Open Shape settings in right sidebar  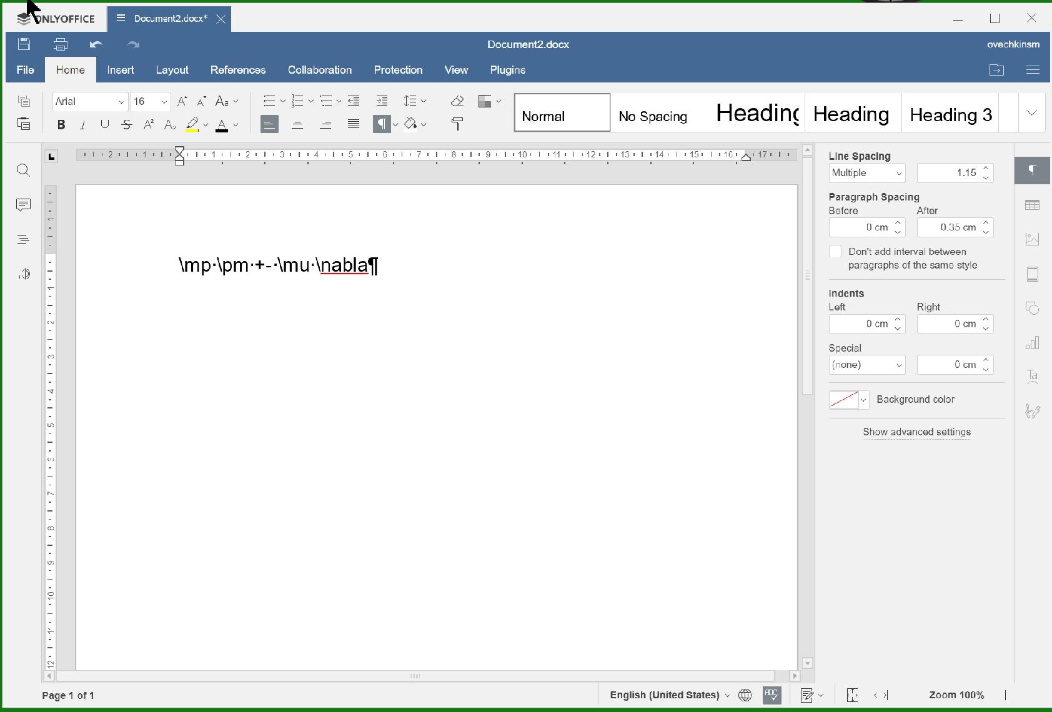pyautogui.click(x=1033, y=308)
